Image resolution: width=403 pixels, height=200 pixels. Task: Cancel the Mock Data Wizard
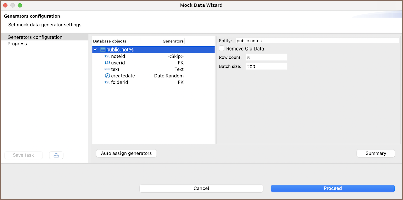[x=201, y=188]
